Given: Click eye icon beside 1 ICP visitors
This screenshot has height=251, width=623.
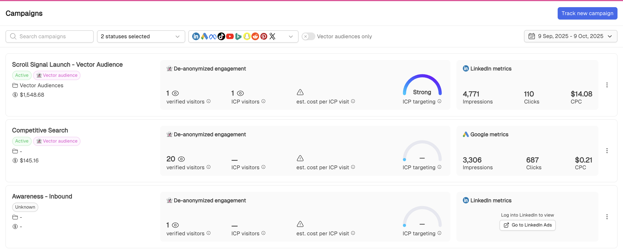Looking at the screenshot, I should coord(240,93).
